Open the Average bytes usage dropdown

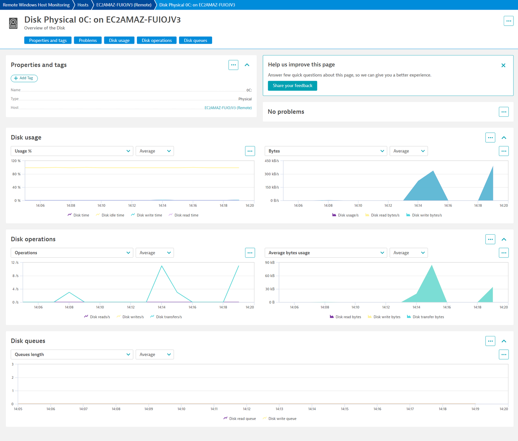point(326,253)
